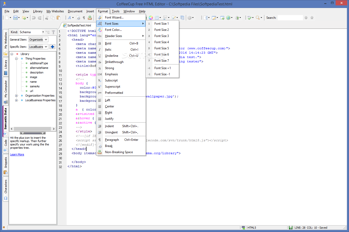349x232 pixels.
Task: Open the My Websites side tab
Action: point(5,43)
